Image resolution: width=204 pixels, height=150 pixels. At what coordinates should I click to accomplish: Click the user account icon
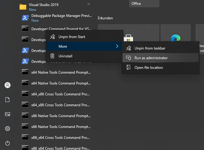pos(8,85)
